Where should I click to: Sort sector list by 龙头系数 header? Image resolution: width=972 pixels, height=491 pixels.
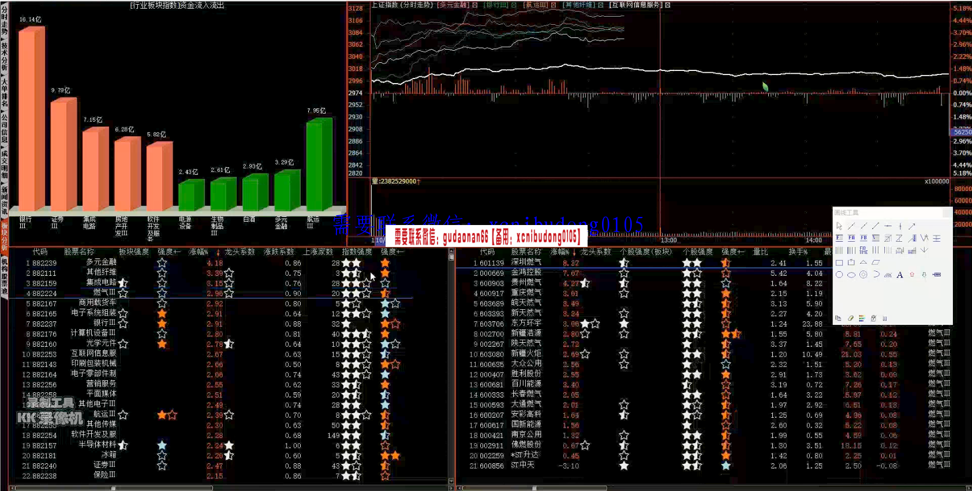pos(240,252)
